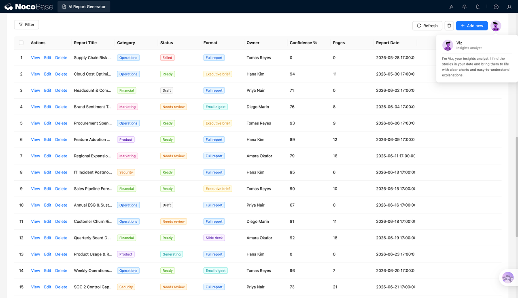Click the Status column header

coord(166,42)
